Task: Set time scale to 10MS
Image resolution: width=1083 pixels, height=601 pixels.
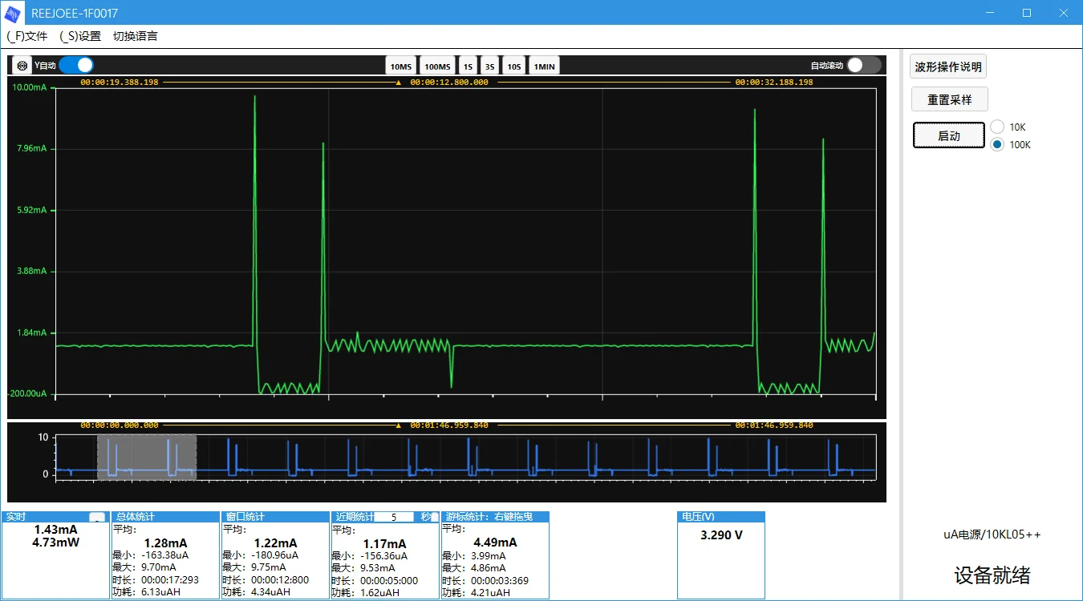Action: tap(401, 67)
